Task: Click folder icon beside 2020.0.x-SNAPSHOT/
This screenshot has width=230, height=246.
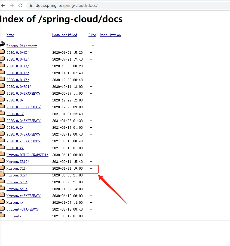Action: pyautogui.click(x=2, y=140)
